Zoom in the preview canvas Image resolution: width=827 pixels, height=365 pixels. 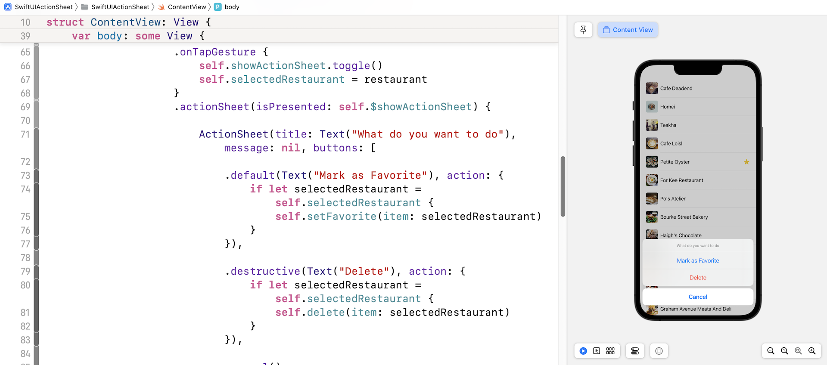click(812, 351)
